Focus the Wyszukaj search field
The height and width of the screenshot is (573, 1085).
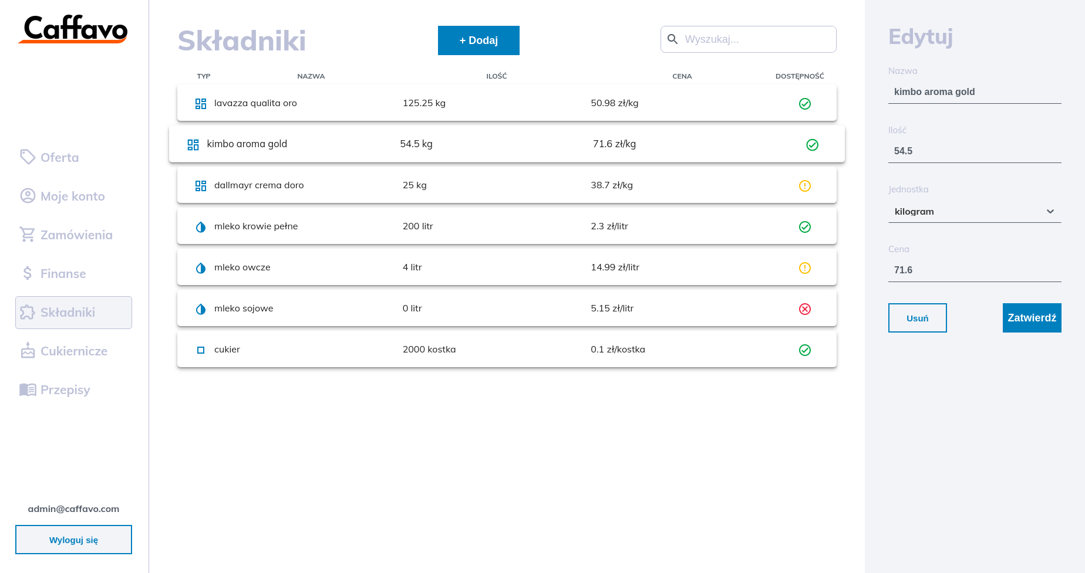click(749, 39)
